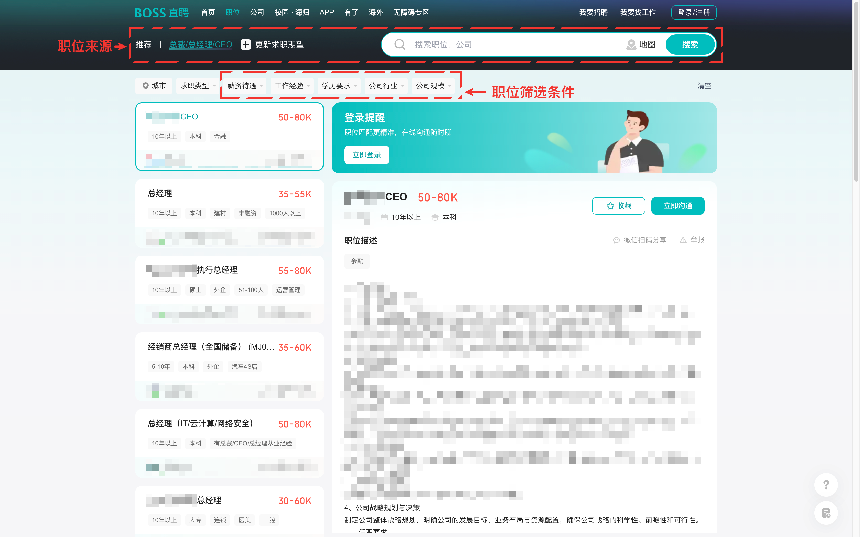Click the 登录提醒 banner title
The image size is (860, 537).
(x=365, y=117)
